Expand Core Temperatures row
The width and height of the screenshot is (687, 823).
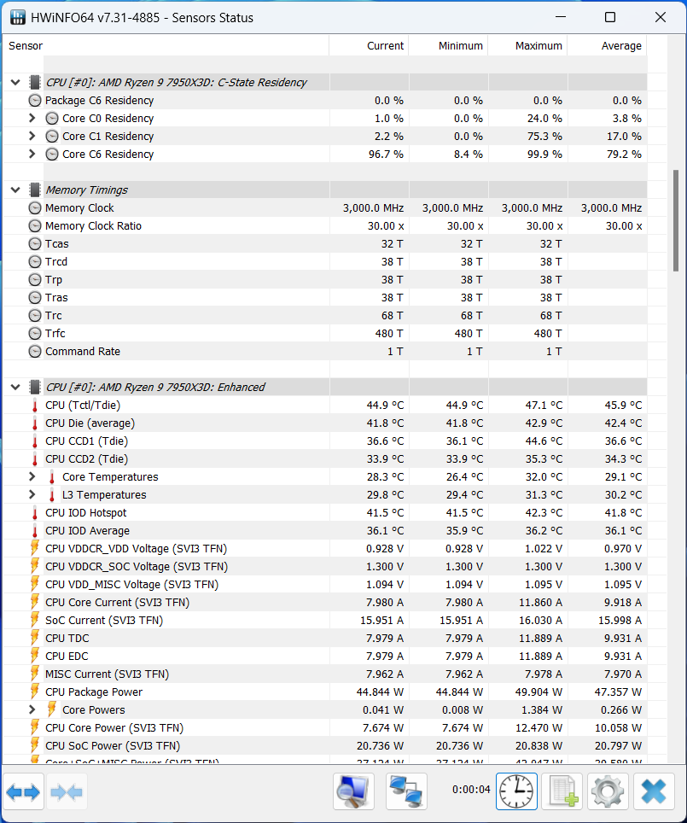tap(32, 476)
